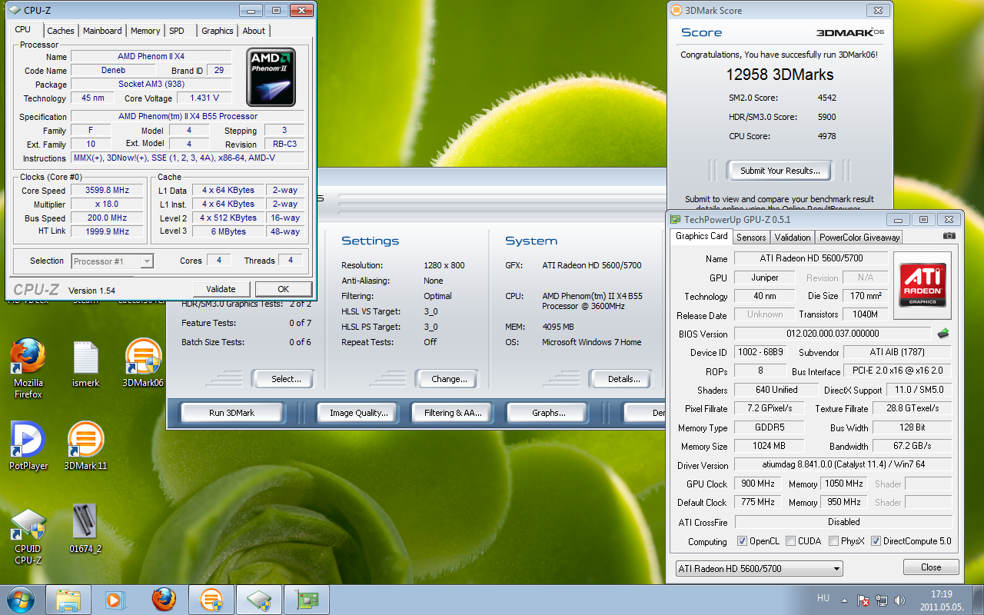Click CPU-Z title bar icon
Viewport: 984px width, 615px height.
15,11
